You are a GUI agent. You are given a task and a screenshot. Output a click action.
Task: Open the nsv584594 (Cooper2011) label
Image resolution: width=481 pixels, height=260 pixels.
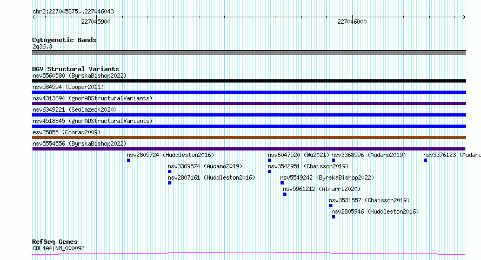pos(68,87)
